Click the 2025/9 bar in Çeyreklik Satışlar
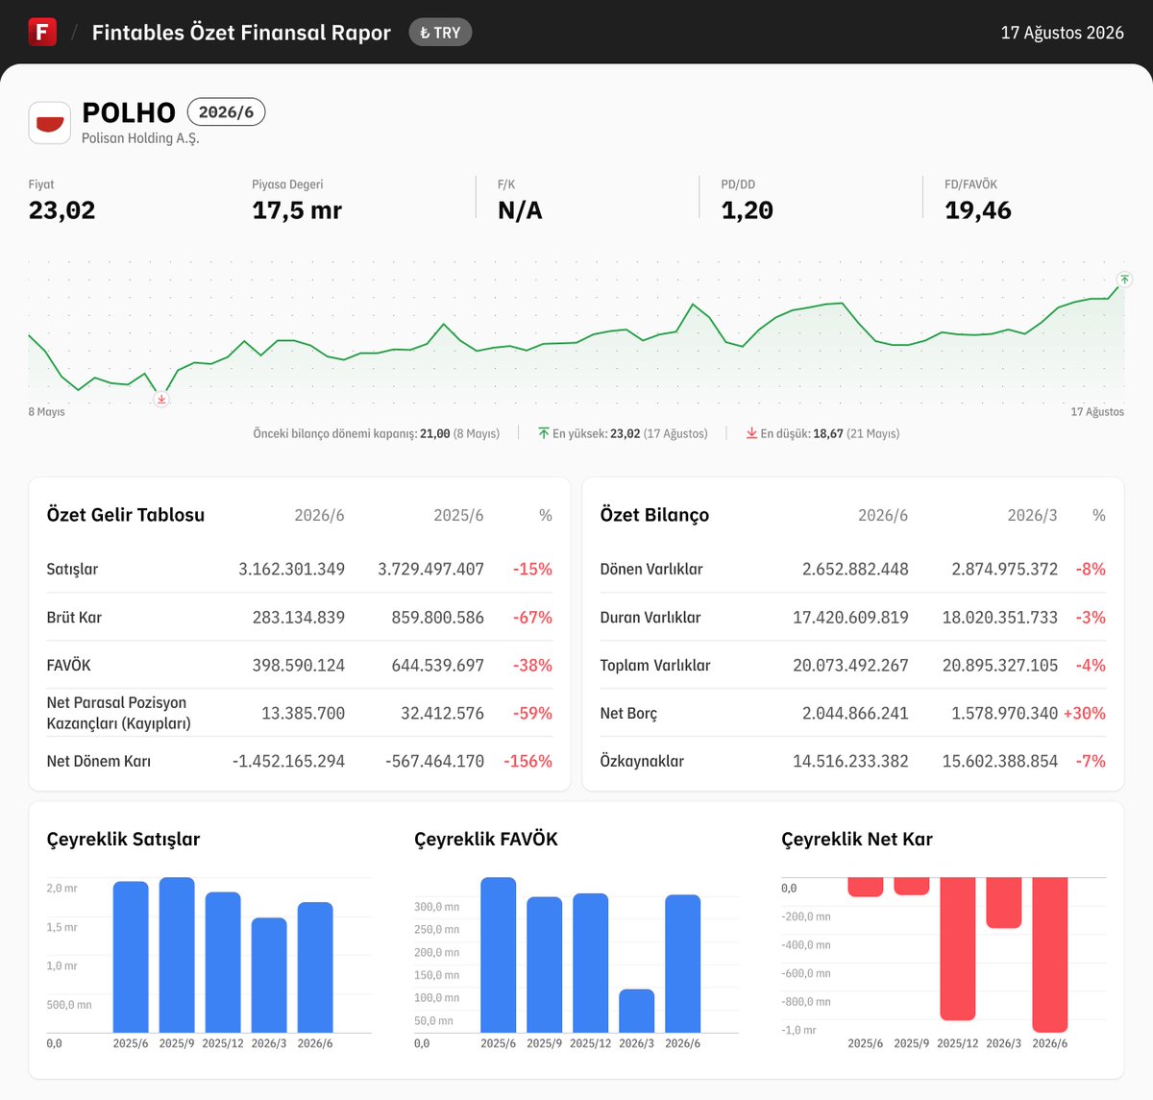 pos(177,955)
